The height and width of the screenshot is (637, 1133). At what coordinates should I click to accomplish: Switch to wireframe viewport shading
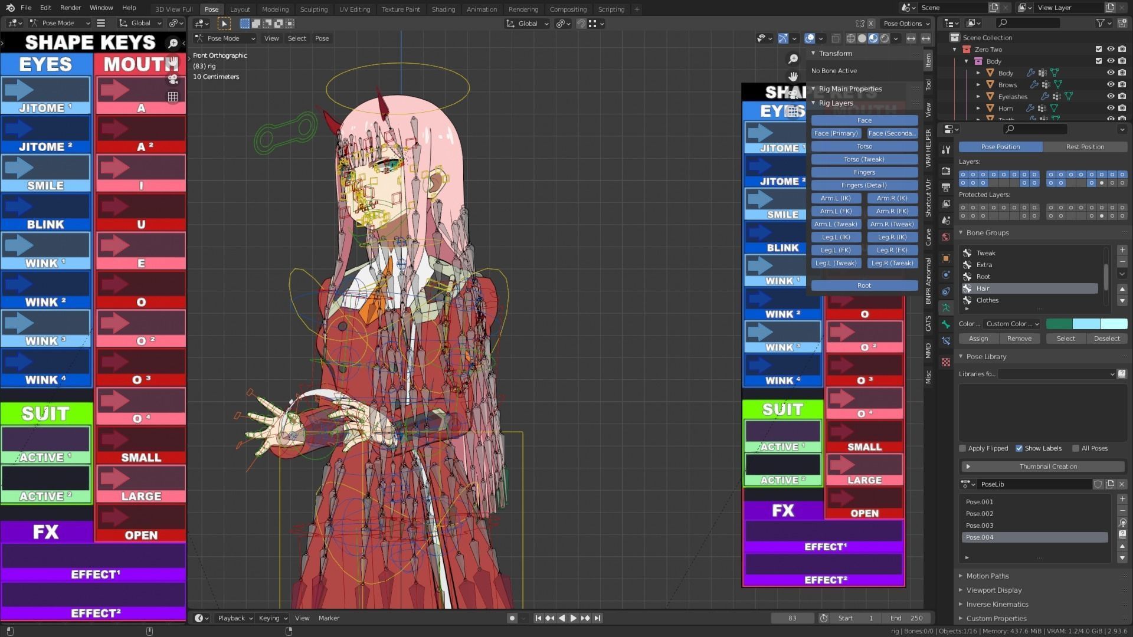851,38
